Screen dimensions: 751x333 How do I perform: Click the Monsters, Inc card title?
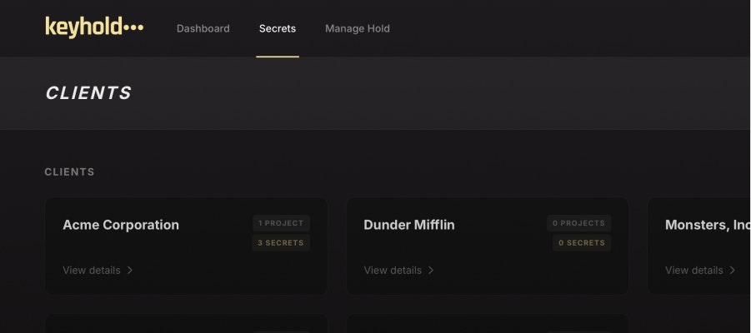(708, 225)
